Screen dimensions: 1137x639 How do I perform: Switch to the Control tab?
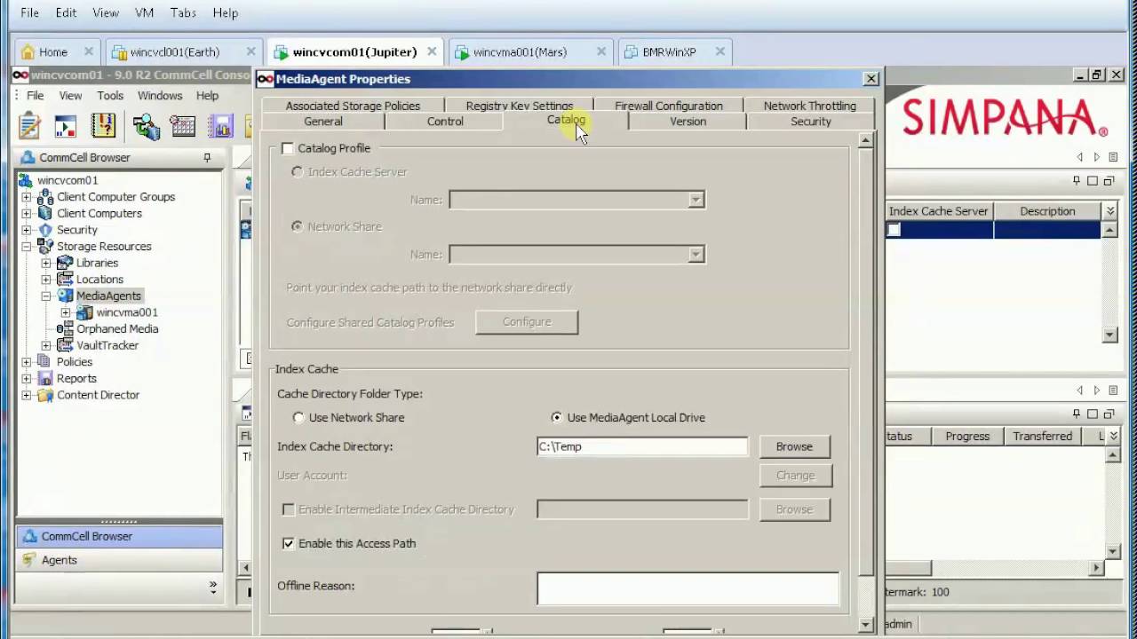click(x=445, y=122)
